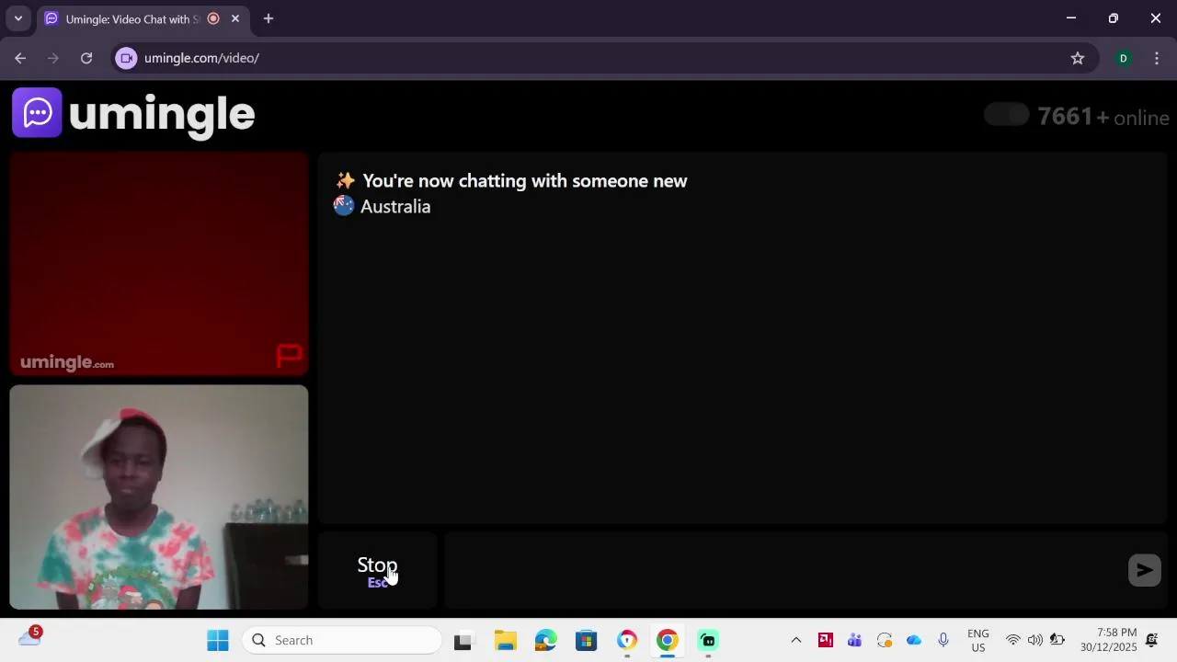Open the green robot-face app in taskbar
Viewport: 1177px width, 662px height.
pos(708,640)
